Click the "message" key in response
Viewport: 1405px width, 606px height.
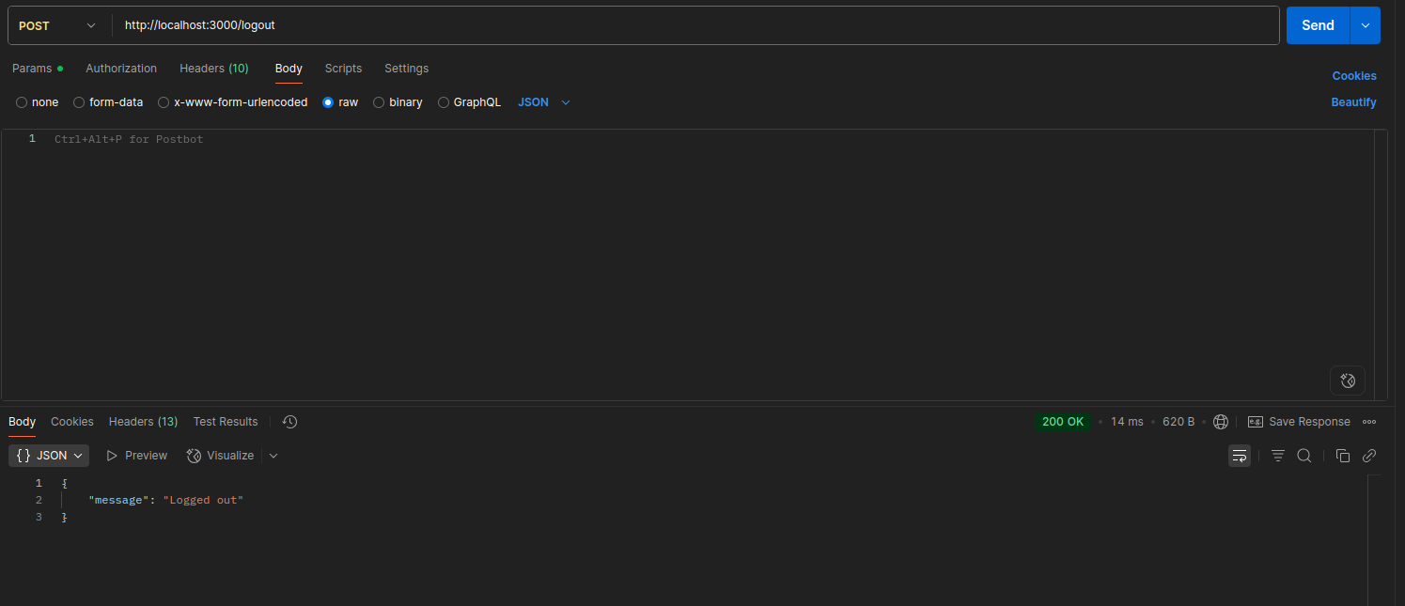tap(118, 500)
